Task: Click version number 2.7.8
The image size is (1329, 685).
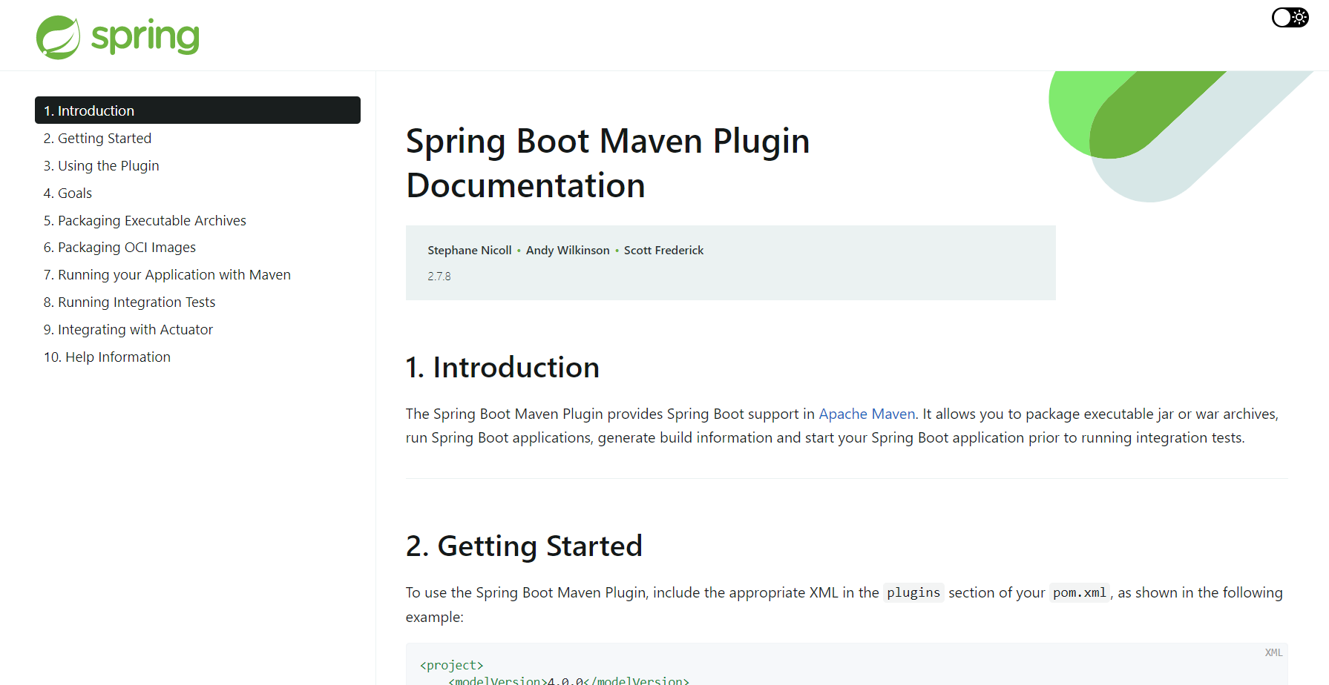Action: (x=439, y=276)
